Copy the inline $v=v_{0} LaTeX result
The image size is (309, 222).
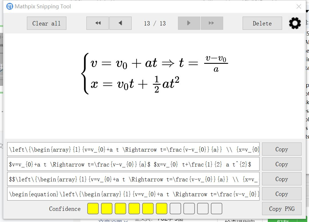pyautogui.click(x=282, y=164)
